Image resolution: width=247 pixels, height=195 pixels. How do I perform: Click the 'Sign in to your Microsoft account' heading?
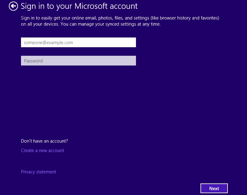tap(79, 6)
